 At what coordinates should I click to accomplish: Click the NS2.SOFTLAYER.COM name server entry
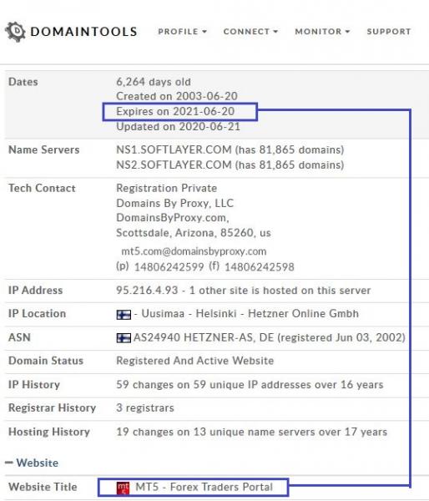pyautogui.click(x=230, y=165)
